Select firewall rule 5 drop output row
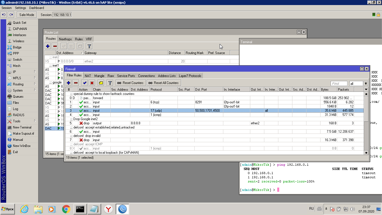This screenshot has width=382, height=215. [x=215, y=123]
